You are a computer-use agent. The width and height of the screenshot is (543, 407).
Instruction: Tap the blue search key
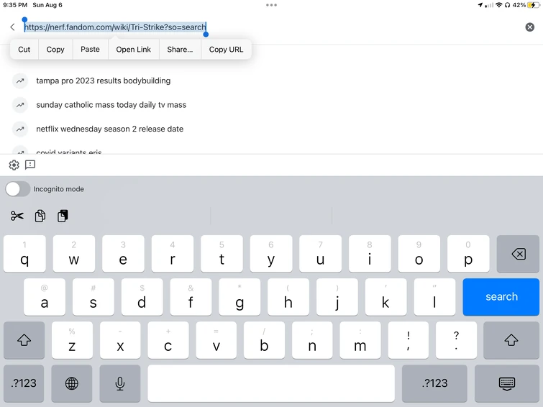(x=501, y=297)
